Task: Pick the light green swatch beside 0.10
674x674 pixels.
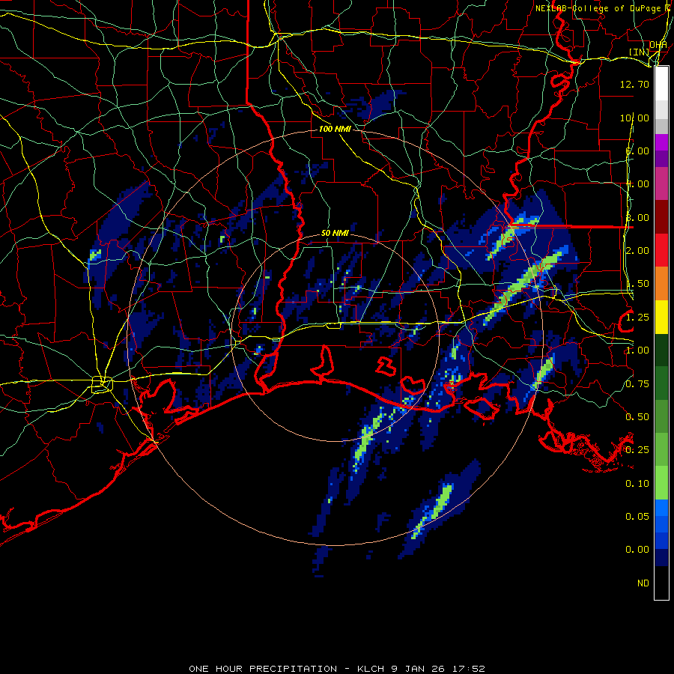Action: click(x=661, y=483)
